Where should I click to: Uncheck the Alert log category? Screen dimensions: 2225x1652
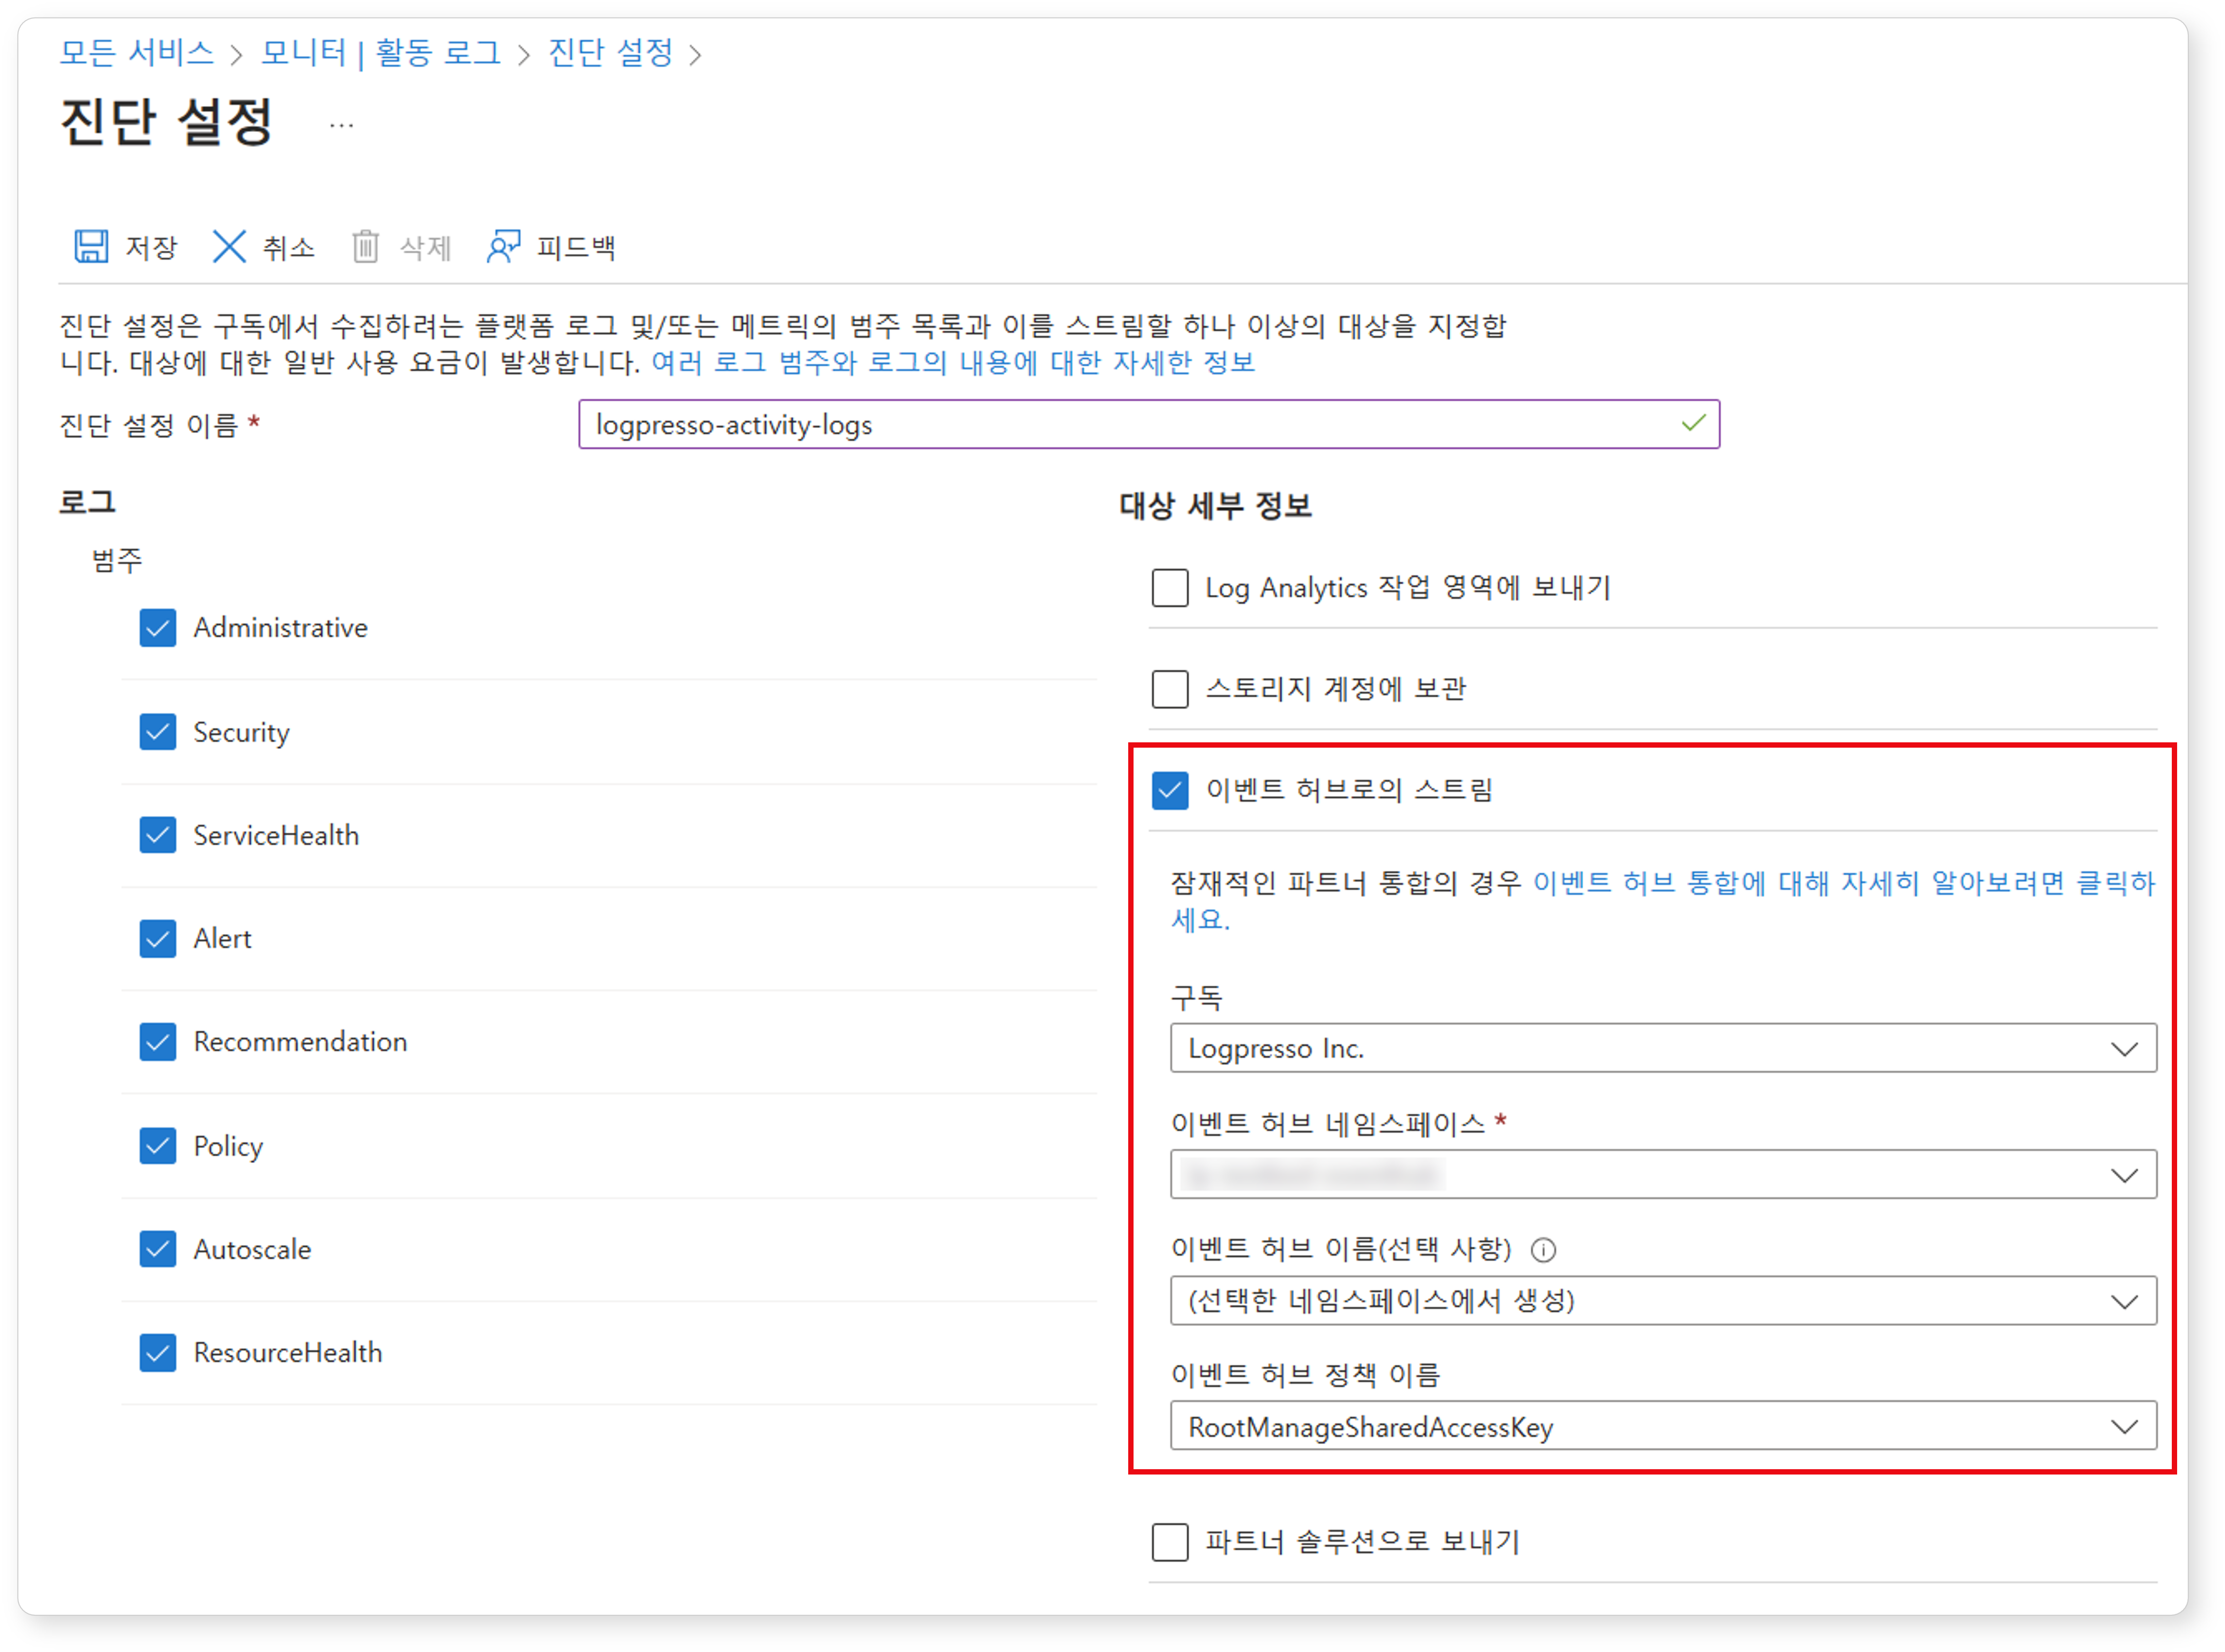[158, 938]
